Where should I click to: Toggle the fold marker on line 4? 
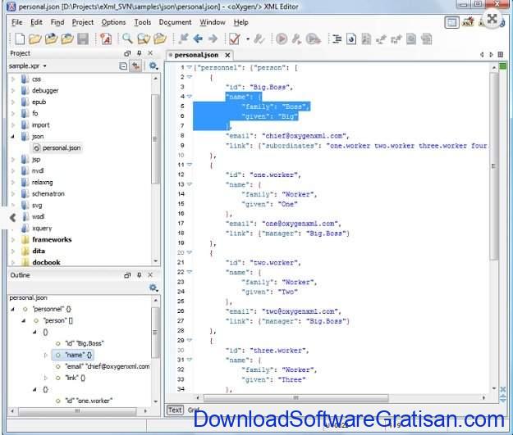pos(189,97)
